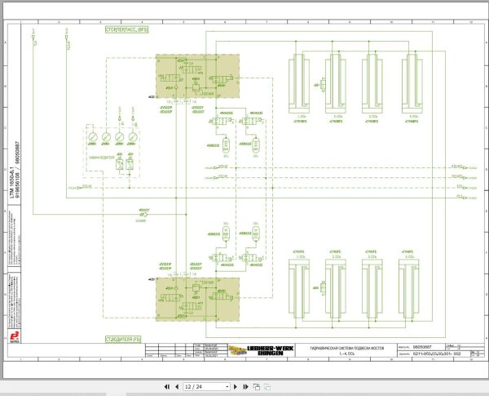489x396 pixels.
Task: Click the red series logo in margin
Action: pos(14,337)
